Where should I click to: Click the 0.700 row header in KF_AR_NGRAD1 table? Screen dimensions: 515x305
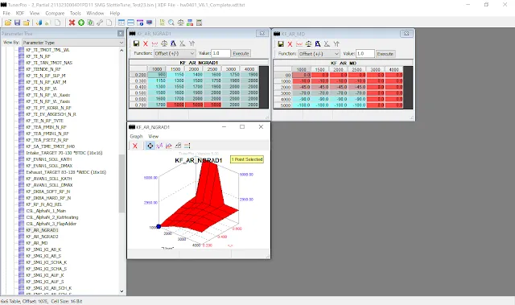pyautogui.click(x=138, y=105)
